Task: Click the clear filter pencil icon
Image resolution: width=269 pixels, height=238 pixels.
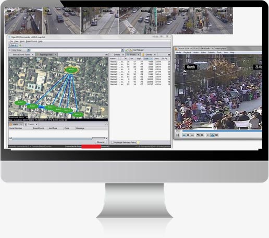Action: click(131, 50)
